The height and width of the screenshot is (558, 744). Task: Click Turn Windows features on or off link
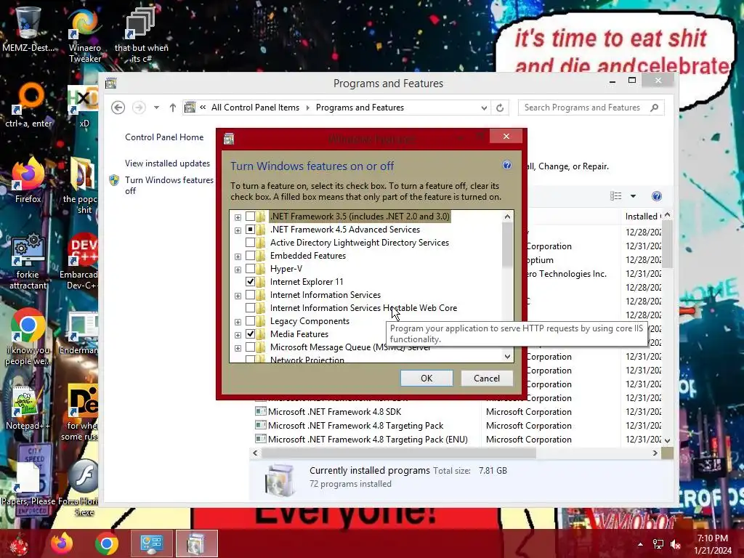169,185
